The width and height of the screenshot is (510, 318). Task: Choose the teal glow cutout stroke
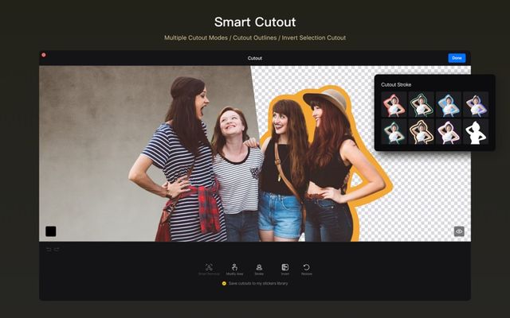pyautogui.click(x=394, y=131)
